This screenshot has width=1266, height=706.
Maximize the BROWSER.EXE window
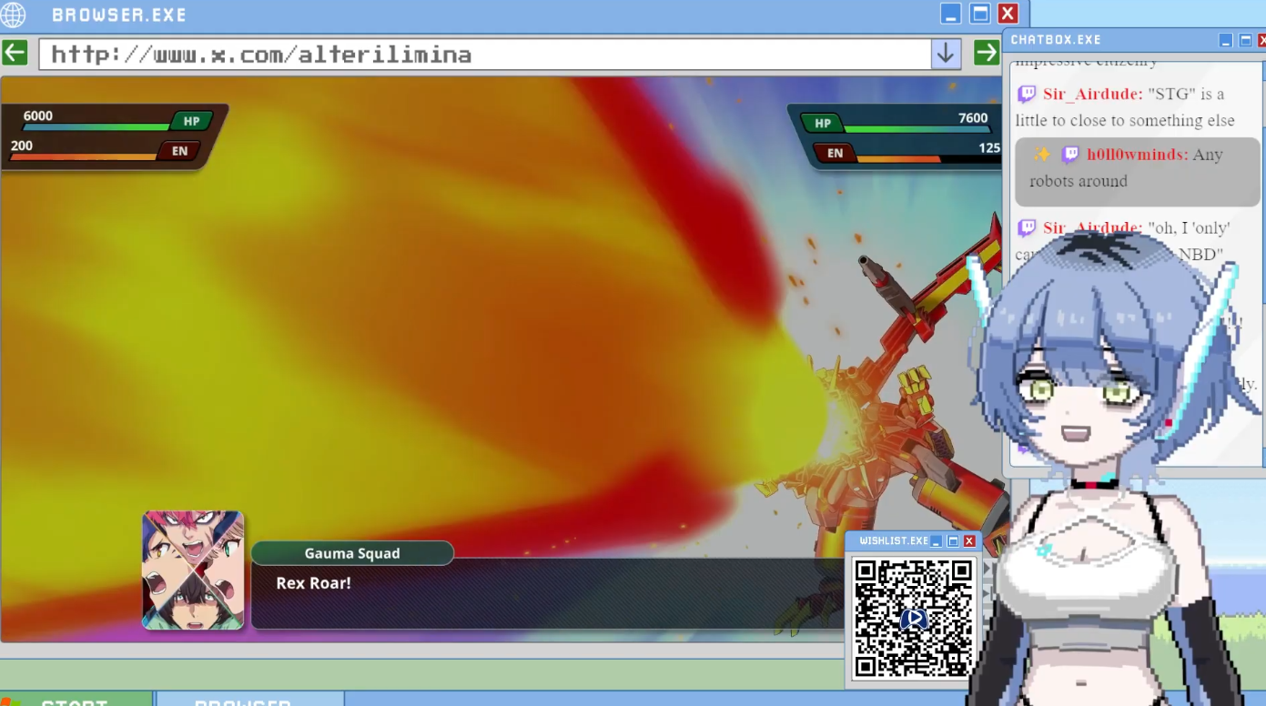pos(980,14)
